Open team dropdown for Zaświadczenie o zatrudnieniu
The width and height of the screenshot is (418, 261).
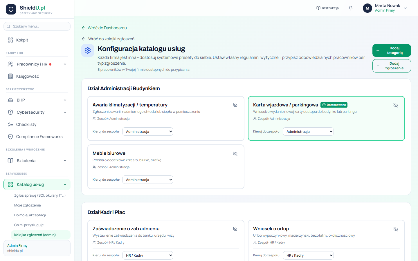coord(148,255)
